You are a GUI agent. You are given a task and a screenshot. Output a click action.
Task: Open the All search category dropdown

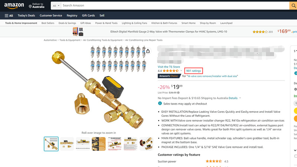(x=56, y=6)
